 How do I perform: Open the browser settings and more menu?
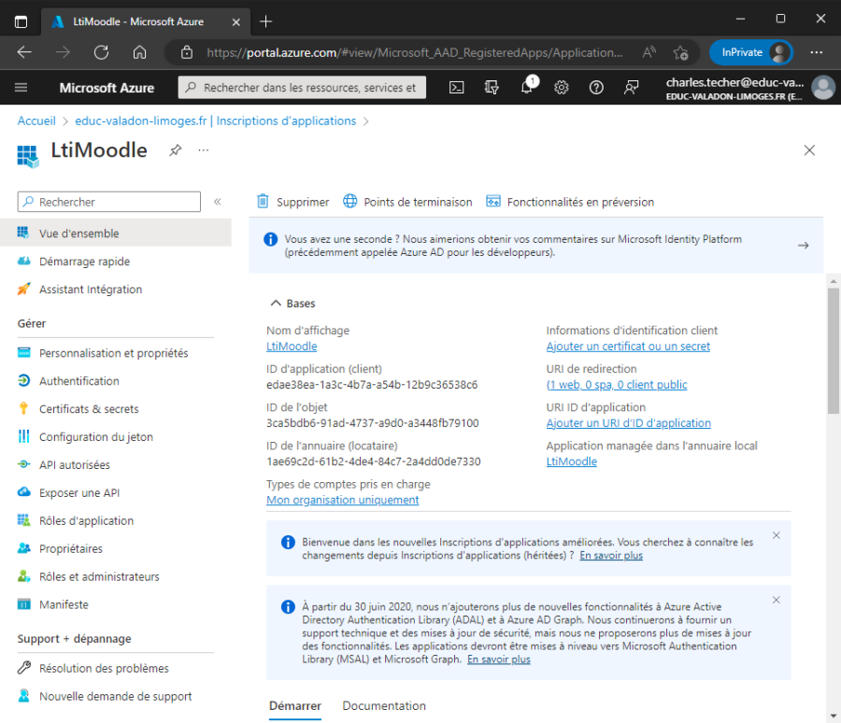pos(817,52)
